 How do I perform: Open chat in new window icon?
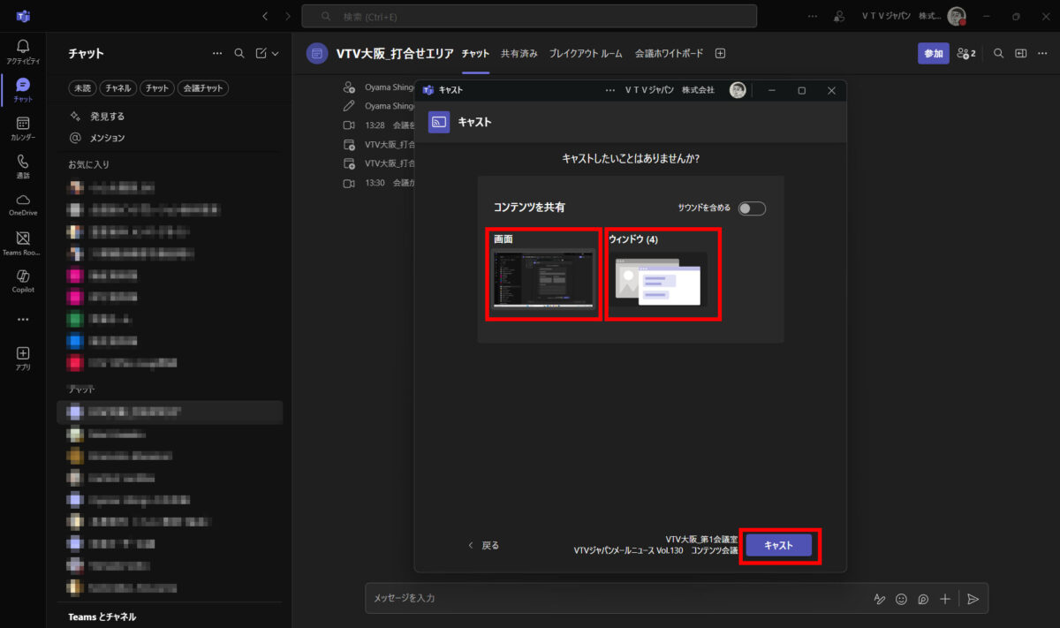coord(1021,54)
